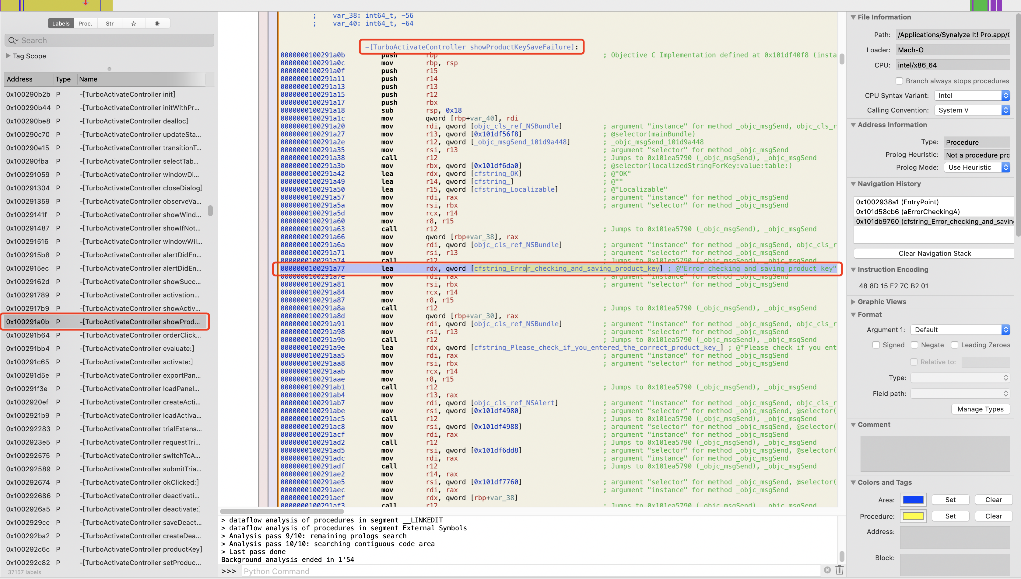Image resolution: width=1021 pixels, height=579 pixels.
Task: Collapse the File Information section triangle
Action: pyautogui.click(x=853, y=17)
